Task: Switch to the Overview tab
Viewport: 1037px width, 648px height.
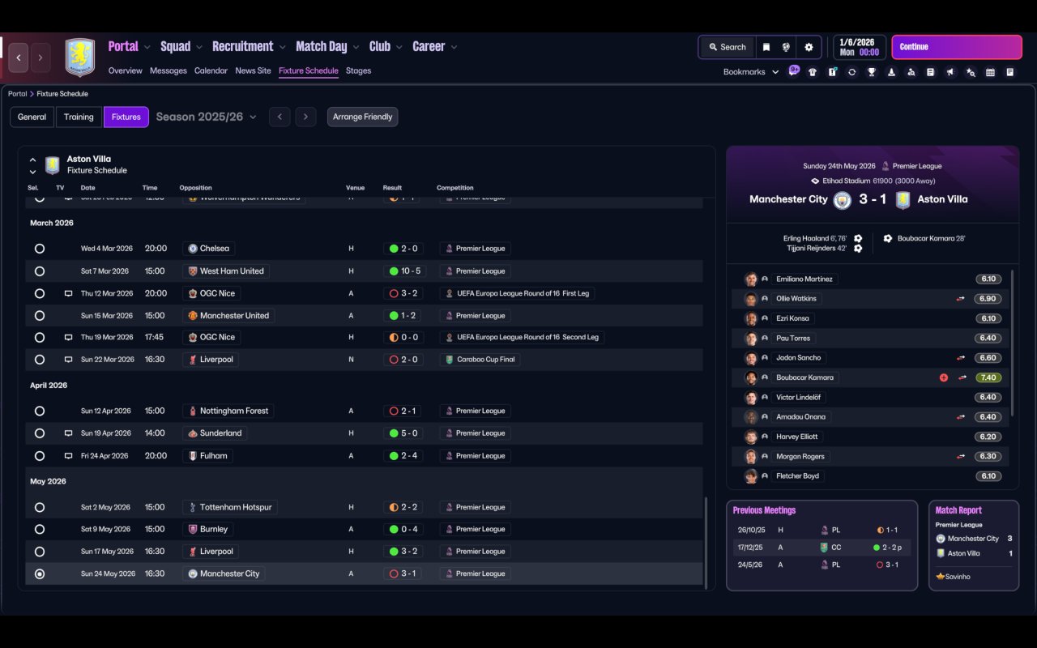Action: click(126, 70)
